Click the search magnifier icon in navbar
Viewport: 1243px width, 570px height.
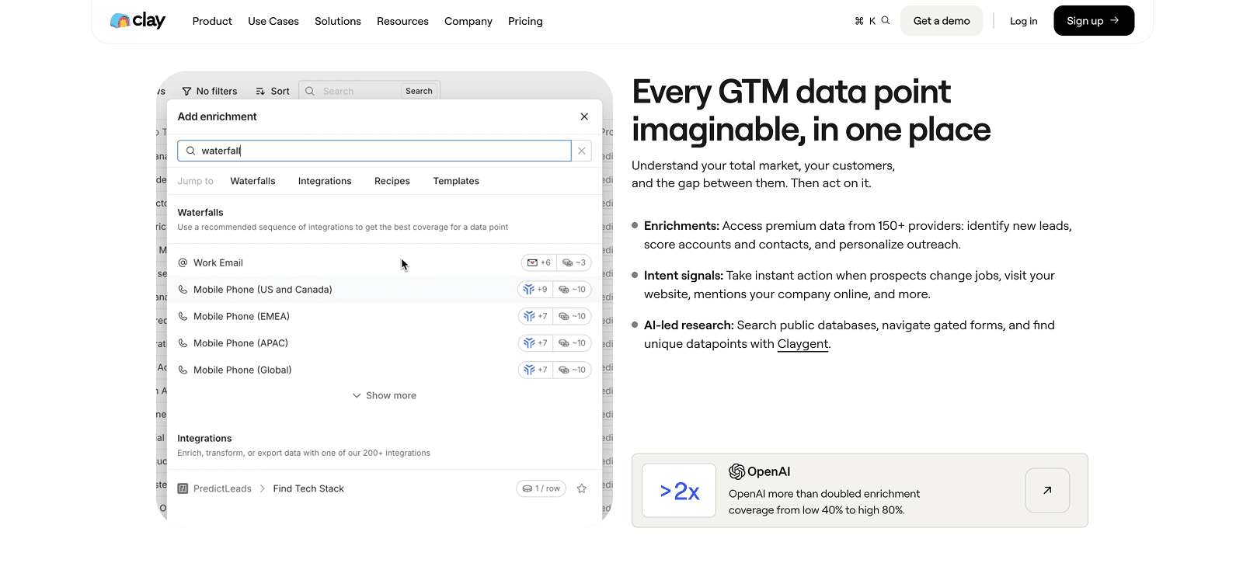[x=885, y=21]
